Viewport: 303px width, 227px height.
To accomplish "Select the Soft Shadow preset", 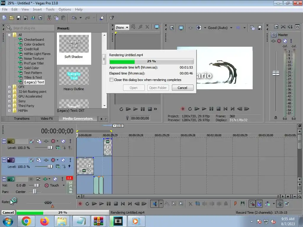I will (74, 48).
